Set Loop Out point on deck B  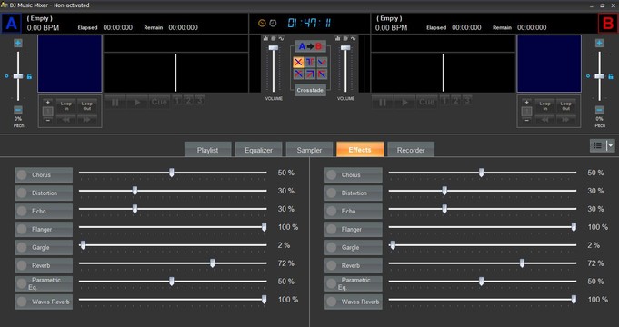(x=566, y=105)
